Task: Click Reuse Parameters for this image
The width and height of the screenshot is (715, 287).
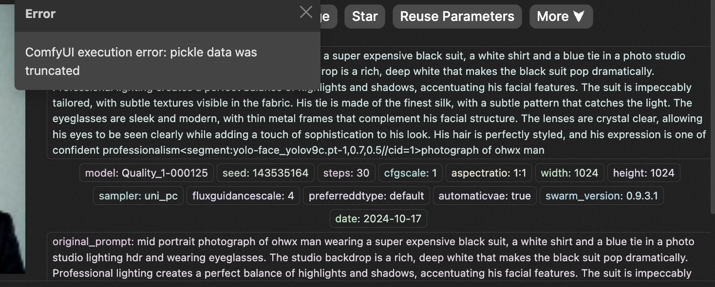Action: pos(457,16)
